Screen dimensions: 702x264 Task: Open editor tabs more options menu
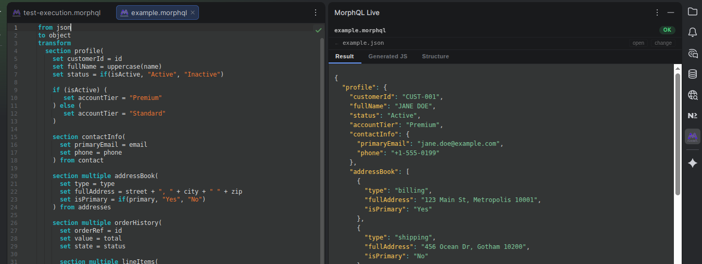pos(315,12)
